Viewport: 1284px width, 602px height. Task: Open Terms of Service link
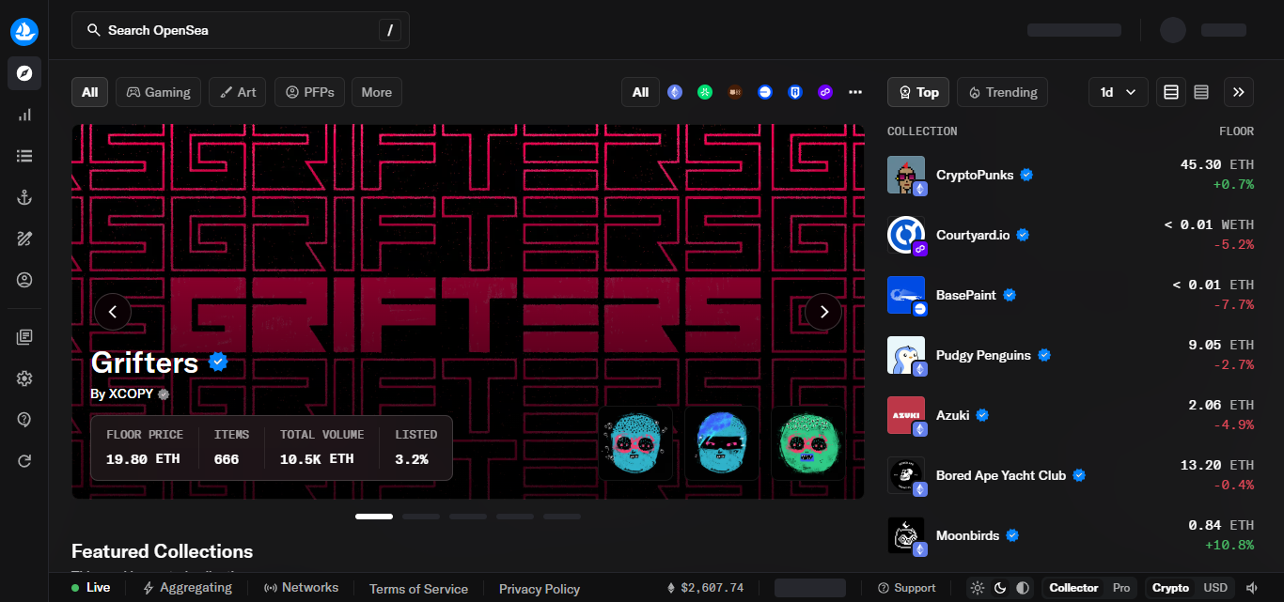(418, 589)
